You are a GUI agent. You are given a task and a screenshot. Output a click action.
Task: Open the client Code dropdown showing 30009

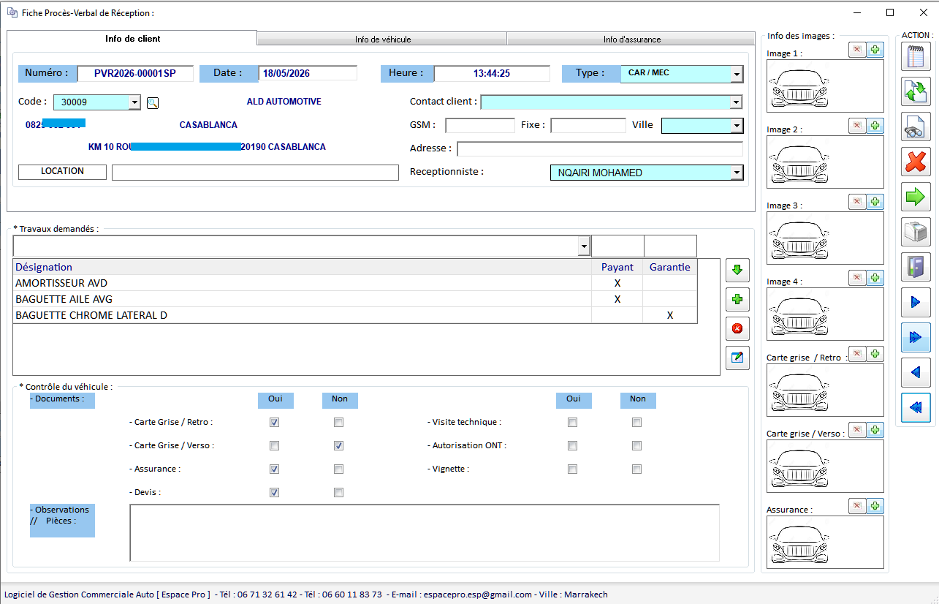tap(134, 102)
